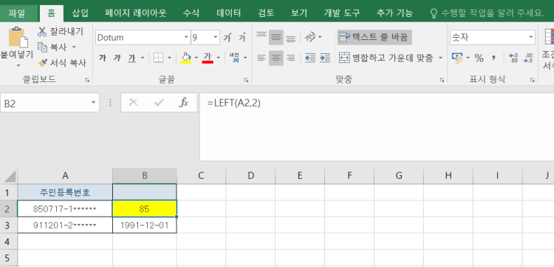554x267 pixels.
Task: Expand the paste options arrow
Action: (18, 65)
